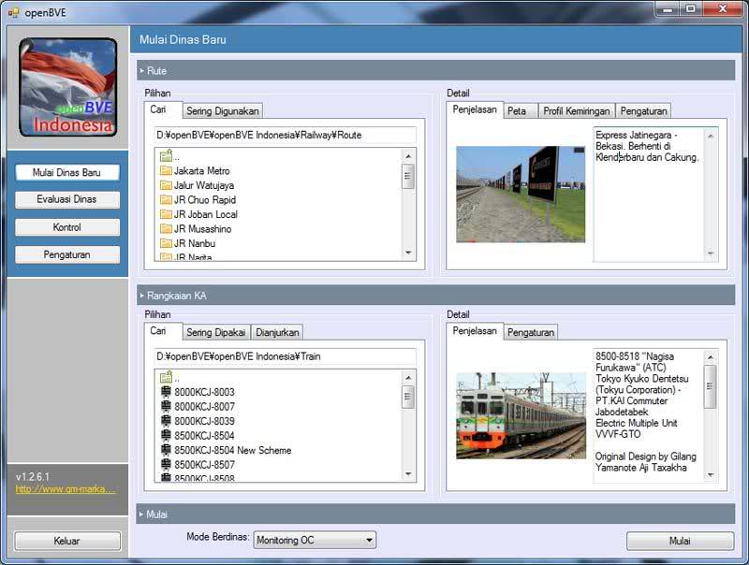Click train list scrollbar down arrow
This screenshot has height=565, width=749.
(408, 474)
